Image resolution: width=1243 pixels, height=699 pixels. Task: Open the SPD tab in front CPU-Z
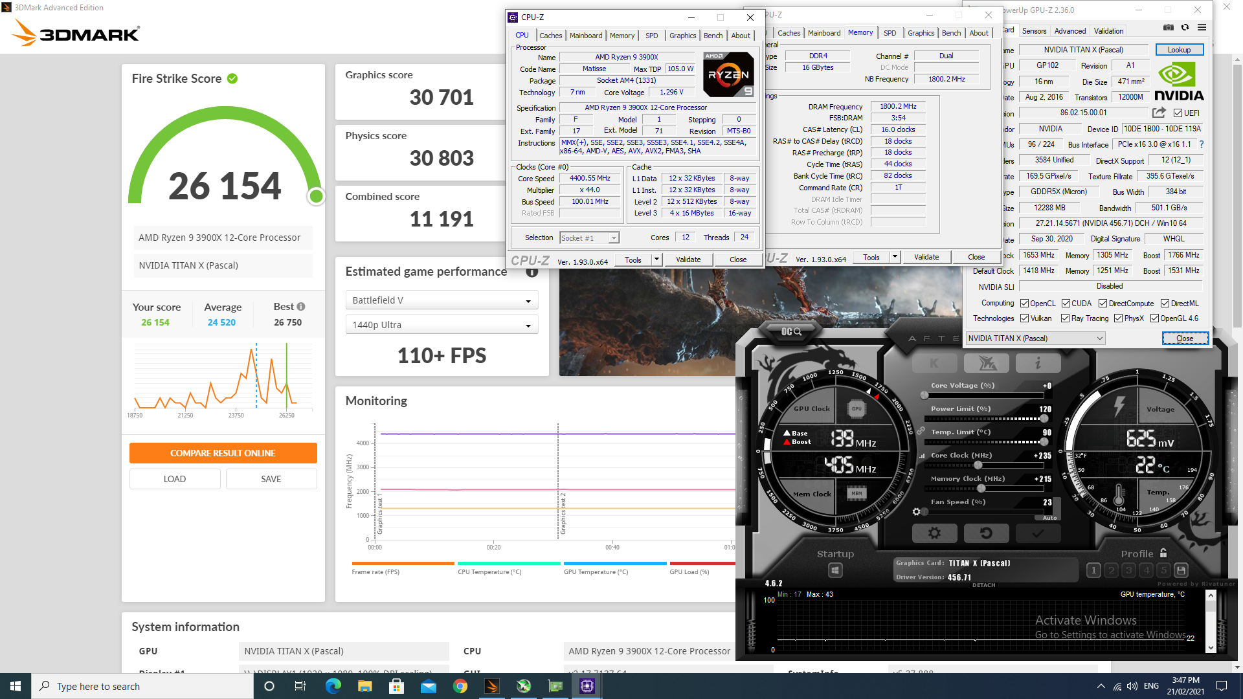(x=651, y=36)
